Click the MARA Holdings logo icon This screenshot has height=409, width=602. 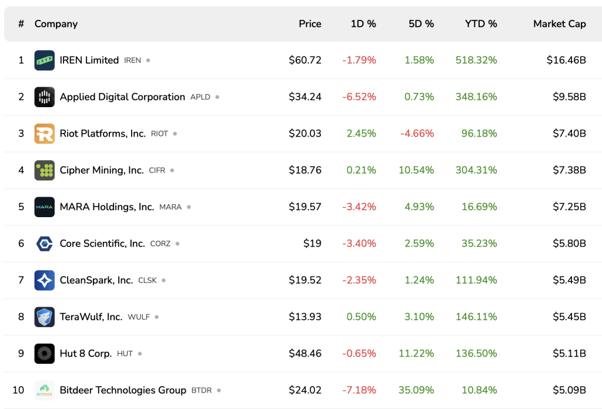pyautogui.click(x=45, y=207)
